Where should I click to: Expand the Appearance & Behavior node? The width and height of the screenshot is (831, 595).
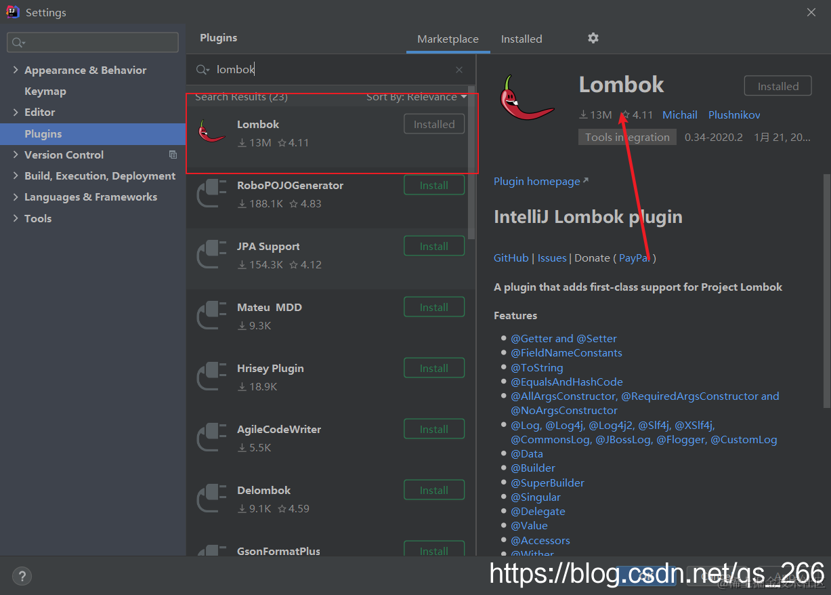pyautogui.click(x=16, y=70)
